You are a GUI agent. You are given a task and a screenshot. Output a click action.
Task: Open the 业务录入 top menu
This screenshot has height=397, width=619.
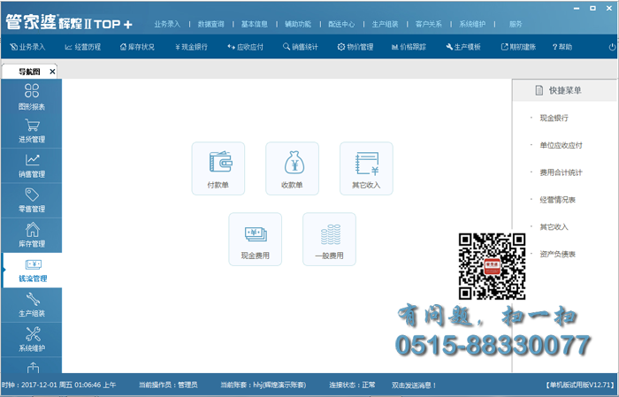coord(167,24)
